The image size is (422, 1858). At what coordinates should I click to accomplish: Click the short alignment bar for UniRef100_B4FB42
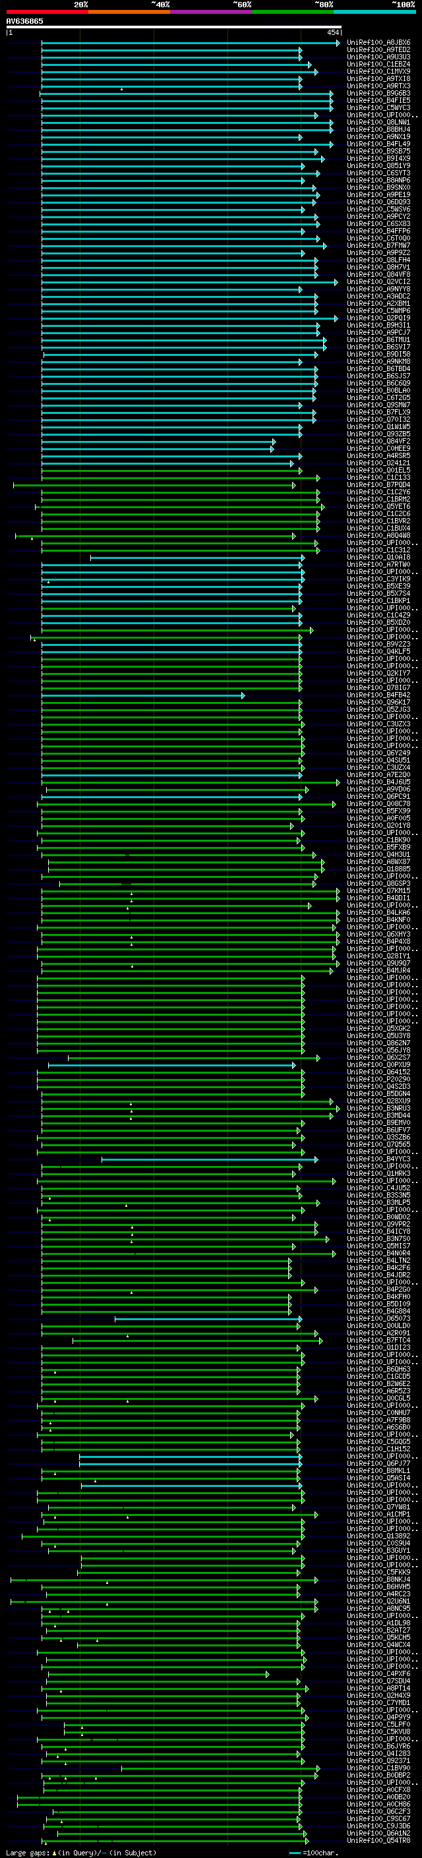tap(143, 696)
